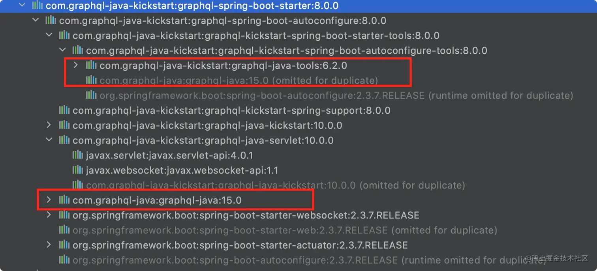597x271 pixels.
Task: Click the library icon next to graphql-kickstart-spring-support:8.0.0
Action: click(64, 110)
